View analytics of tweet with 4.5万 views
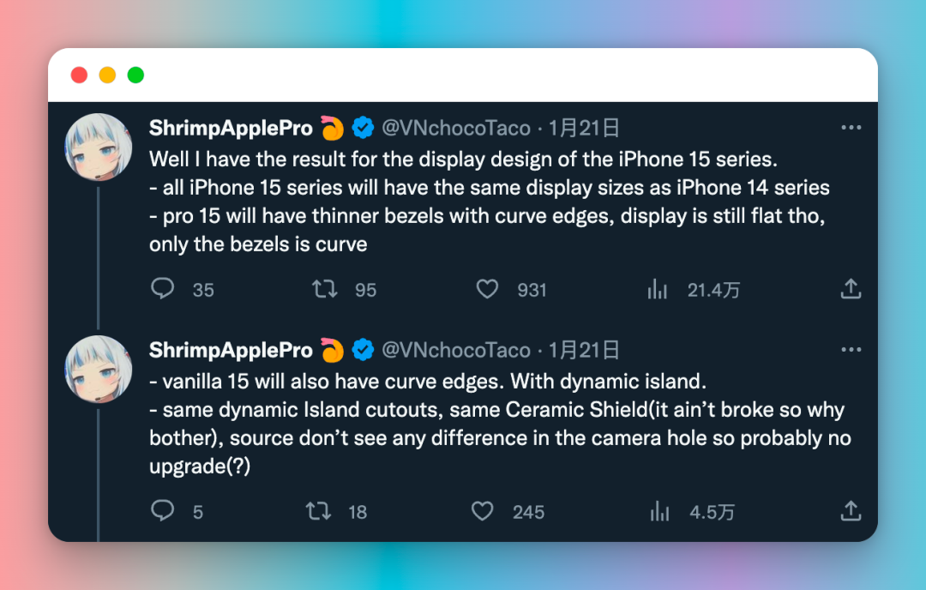 click(x=659, y=512)
